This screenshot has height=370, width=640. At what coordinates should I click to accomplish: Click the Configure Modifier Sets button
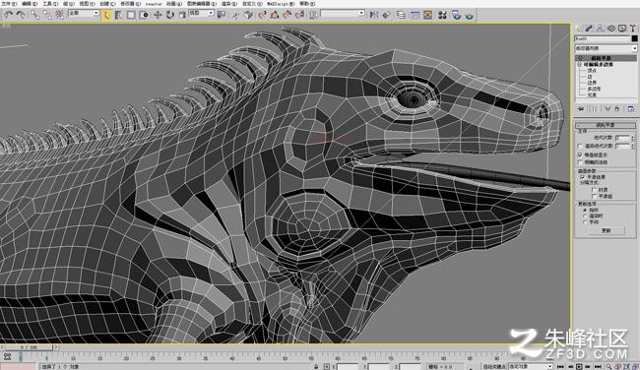pyautogui.click(x=630, y=108)
